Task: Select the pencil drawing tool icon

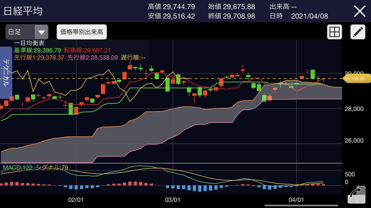Action: [x=358, y=32]
